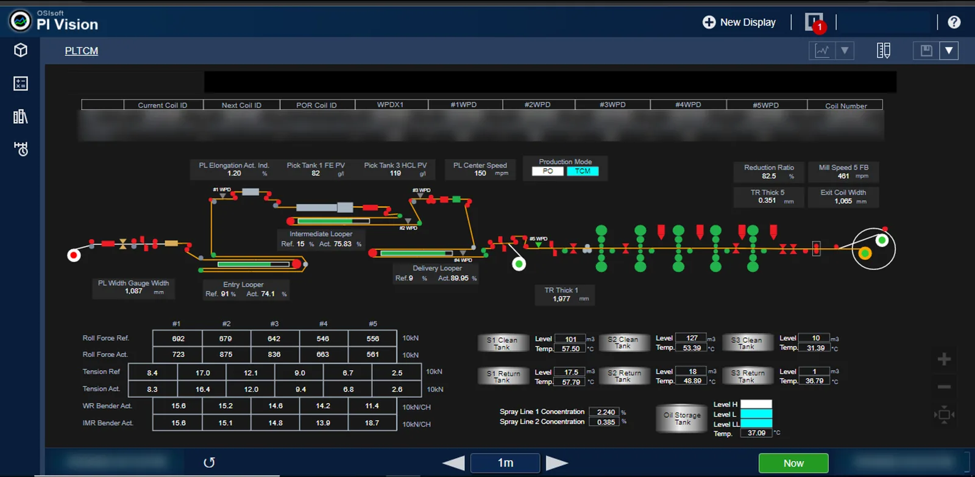975x477 pixels.
Task: Open the help question mark icon
Action: [954, 22]
